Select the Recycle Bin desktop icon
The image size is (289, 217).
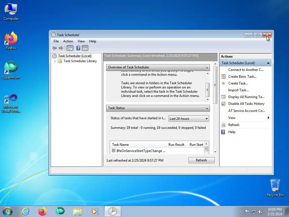coord(275,188)
